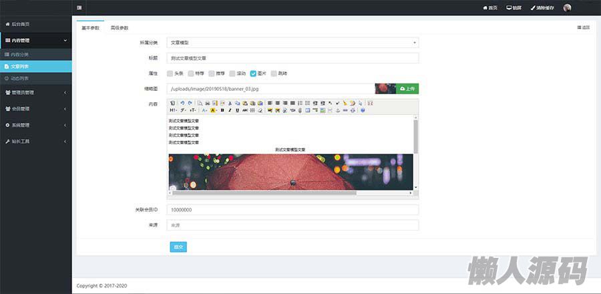Click the 提交 submit button
Viewport: 601px width, 294px height.
tap(178, 247)
